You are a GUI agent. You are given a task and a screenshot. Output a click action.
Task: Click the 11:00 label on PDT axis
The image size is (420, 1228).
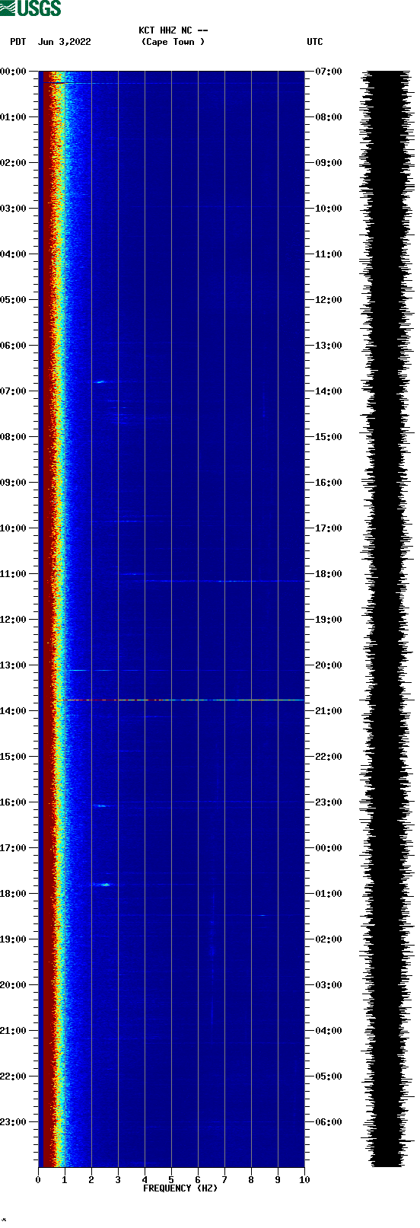coord(14,574)
